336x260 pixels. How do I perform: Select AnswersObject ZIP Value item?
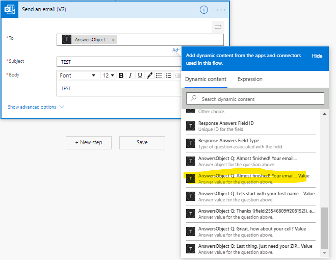click(x=251, y=249)
